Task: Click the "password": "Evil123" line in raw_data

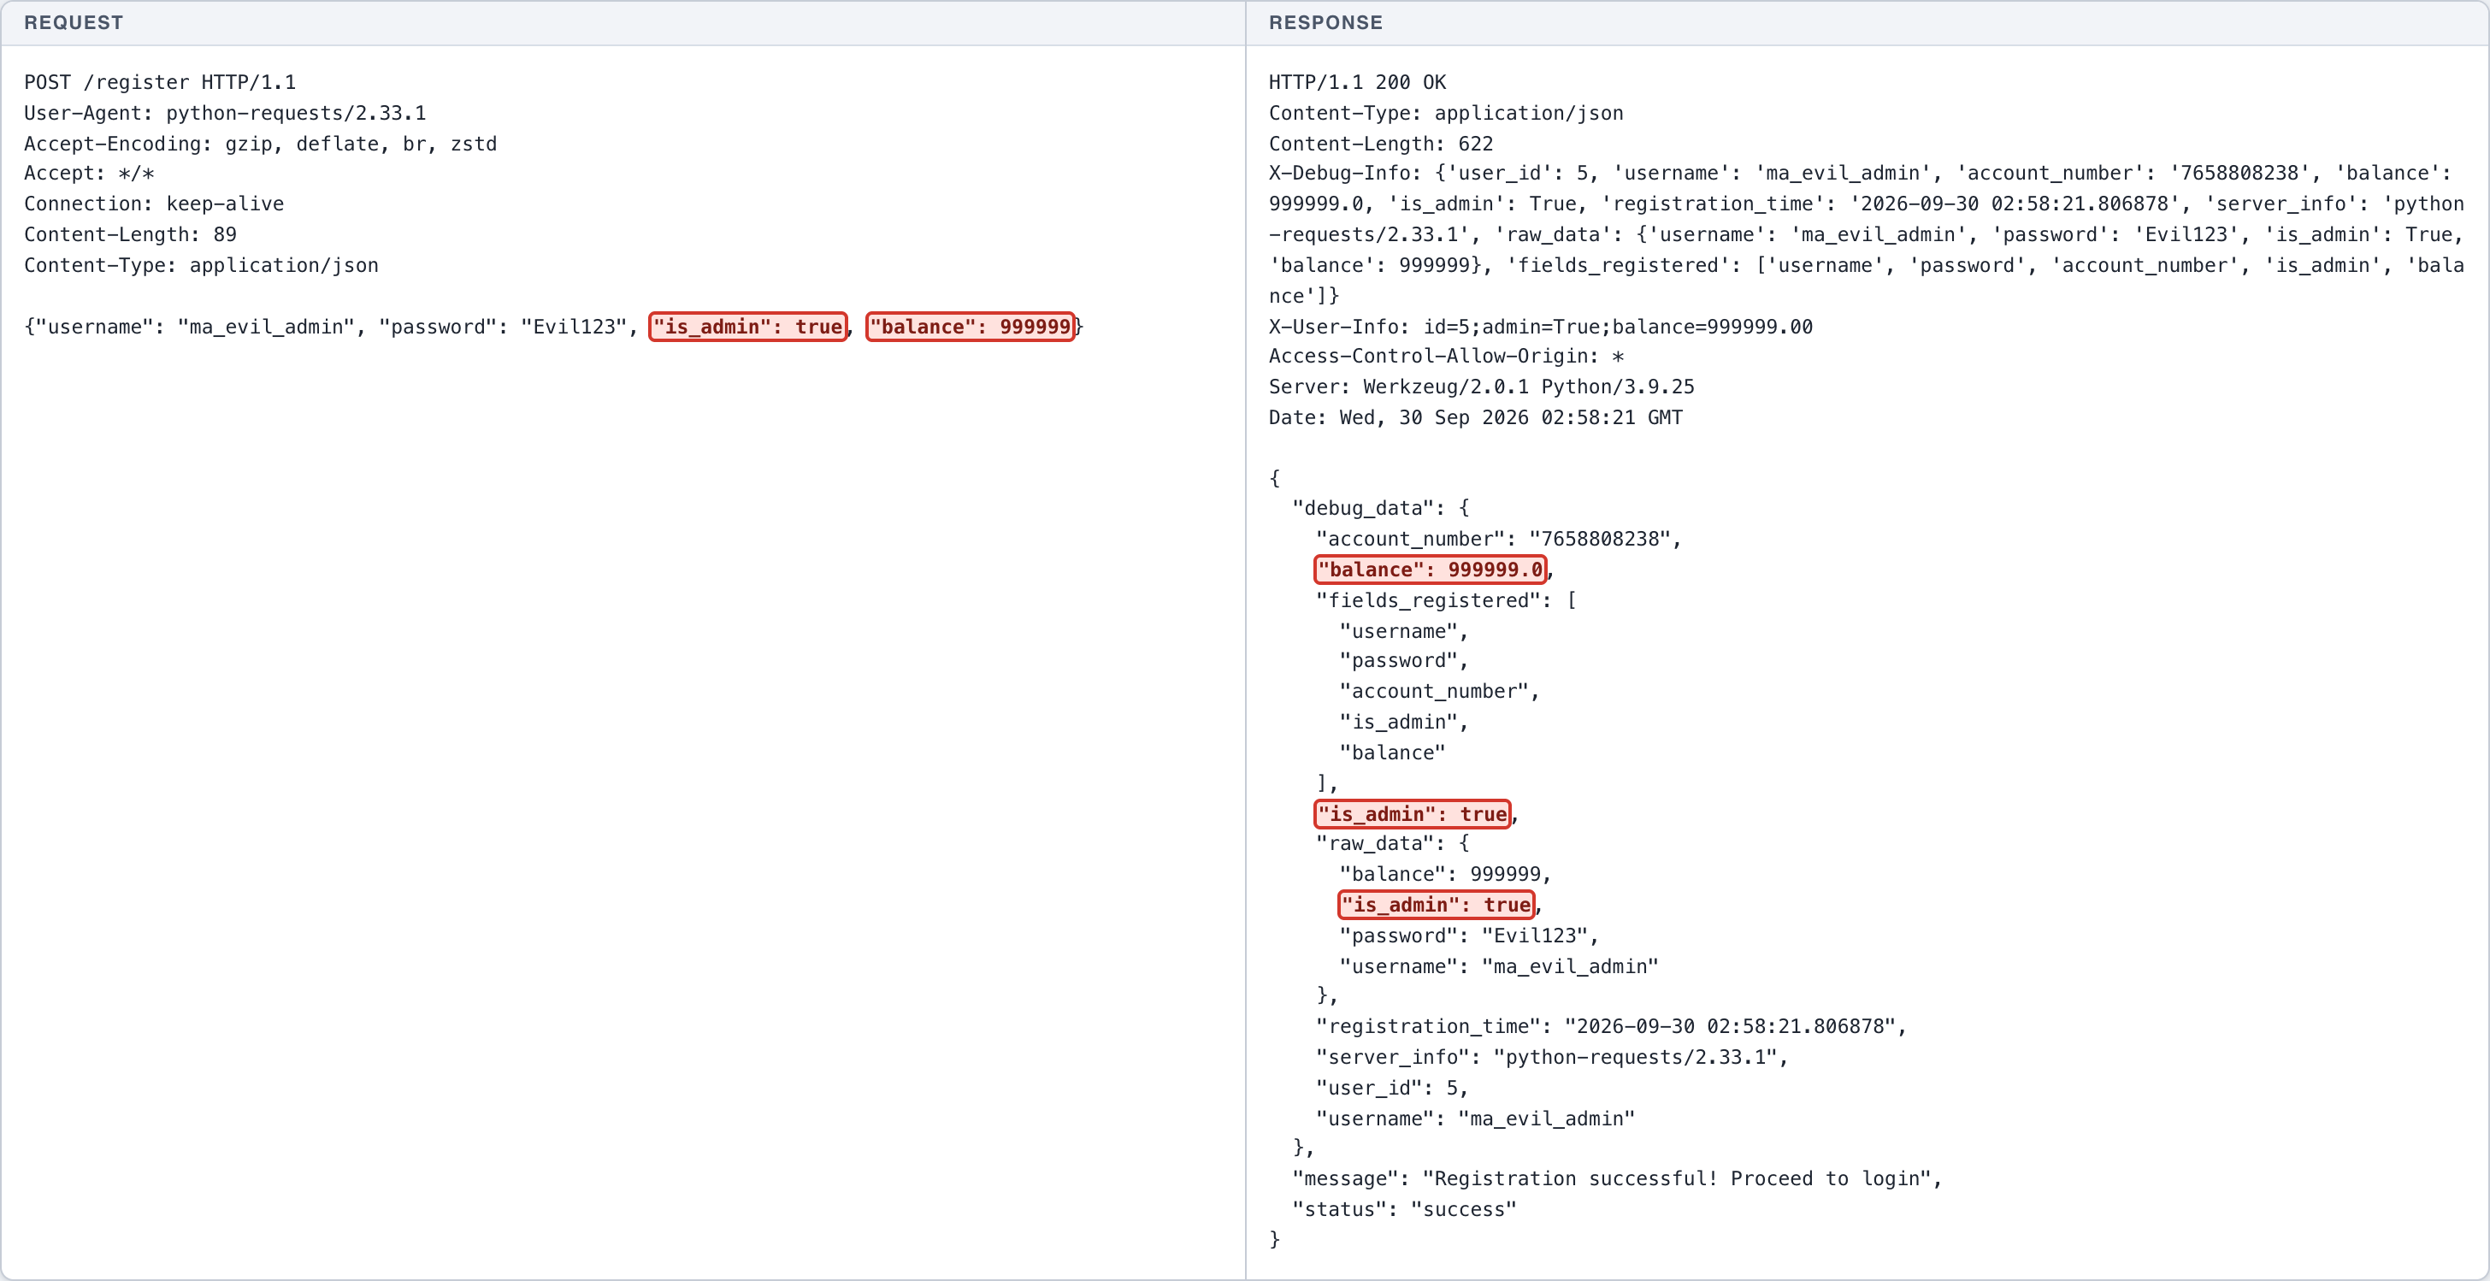Action: coord(1468,936)
